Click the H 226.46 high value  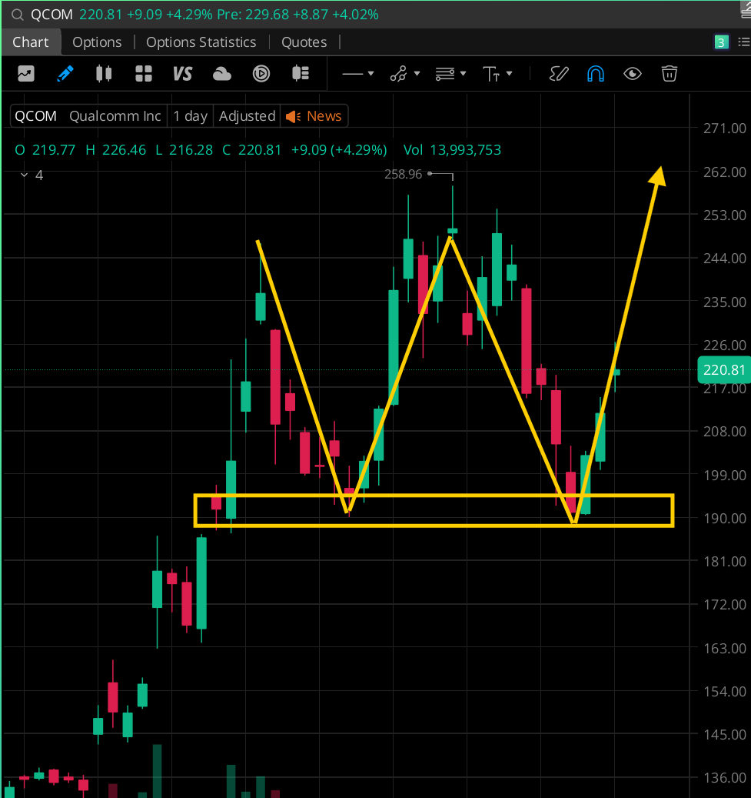pyautogui.click(x=116, y=150)
